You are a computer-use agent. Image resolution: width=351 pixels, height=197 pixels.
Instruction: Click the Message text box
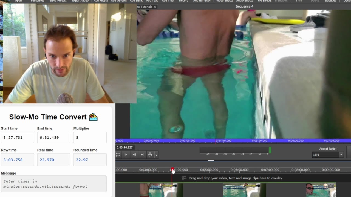[53, 184]
